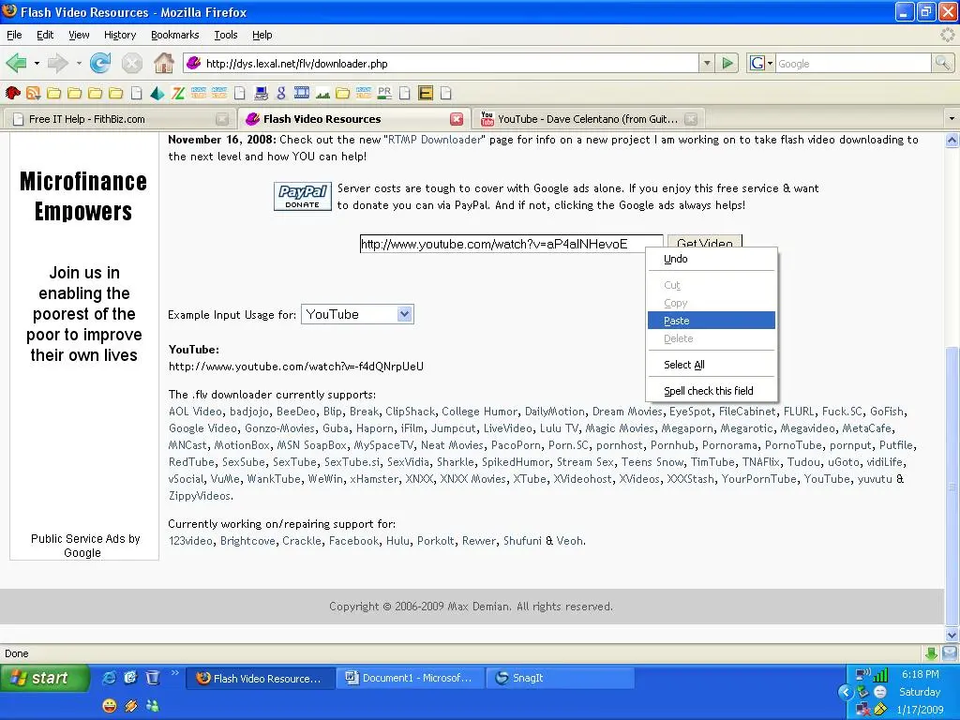Image resolution: width=960 pixels, height=720 pixels.
Task: Open Internet Explorer from quick launch
Action: 110,678
